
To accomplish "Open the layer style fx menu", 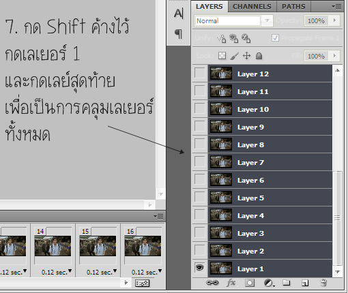I will [x=231, y=283].
